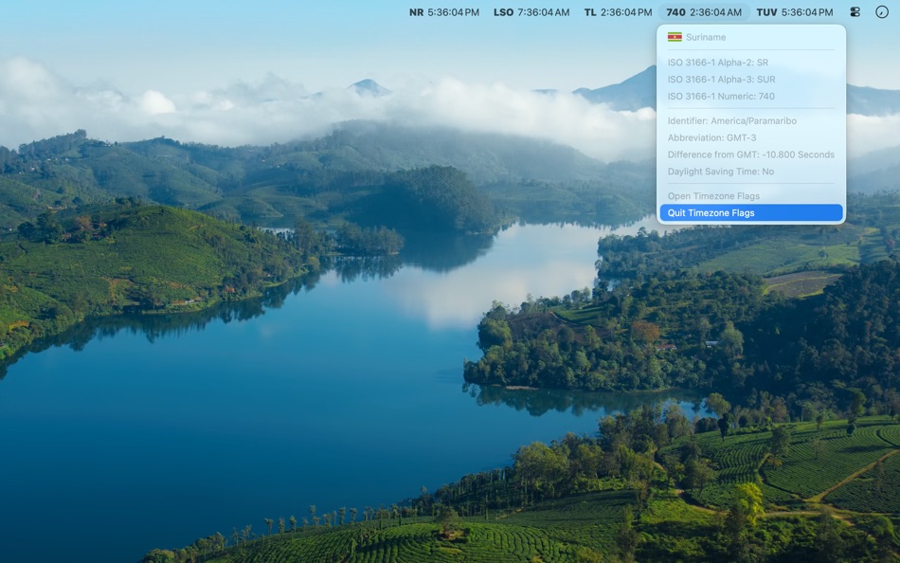
Task: Click the ISO 3166-1 Numeric: 740 entry
Action: (721, 96)
